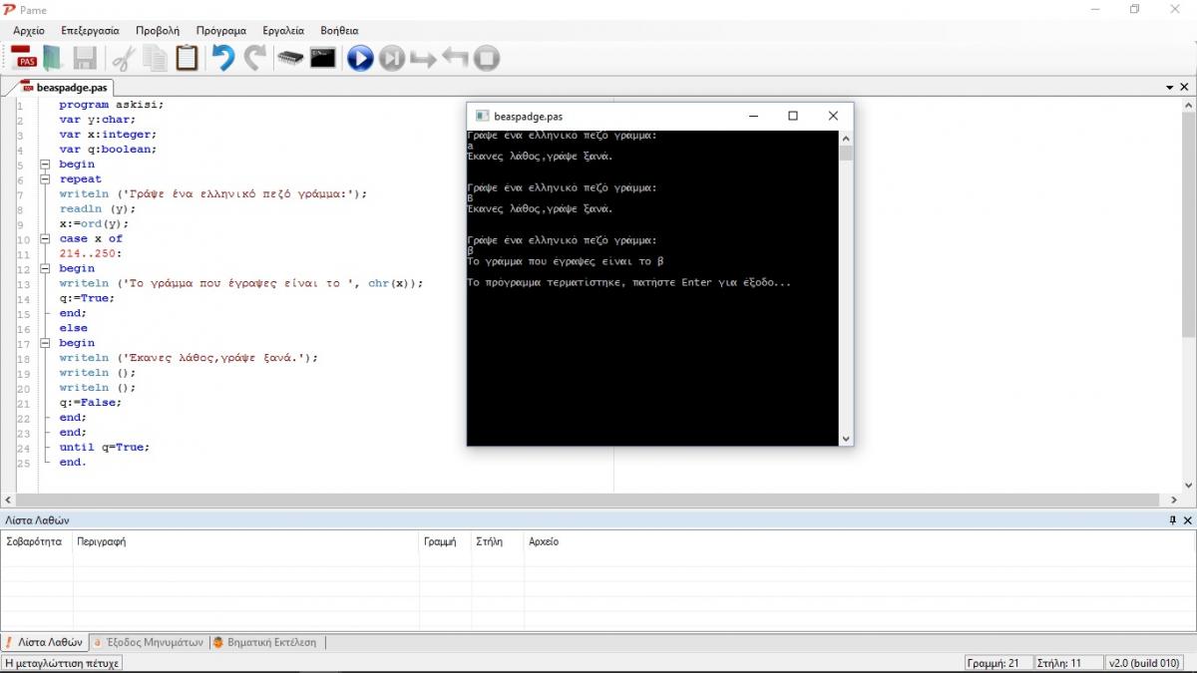
Task: Click the step execution play-pause icon
Action: click(392, 58)
